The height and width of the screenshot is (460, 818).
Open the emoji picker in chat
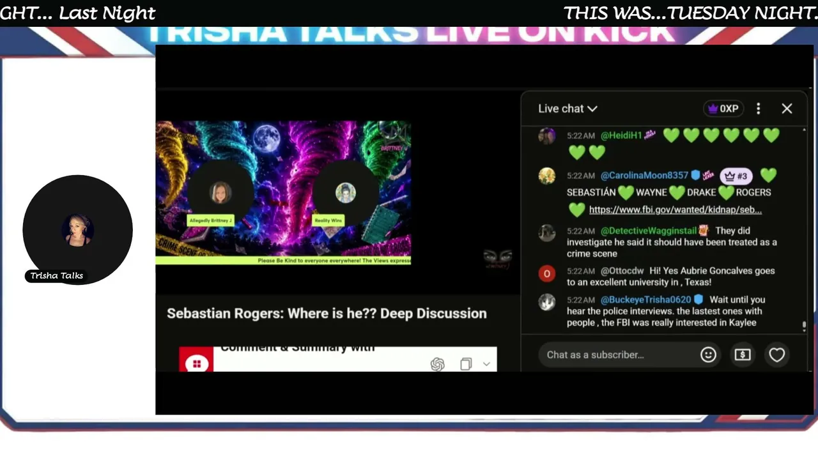(x=708, y=355)
